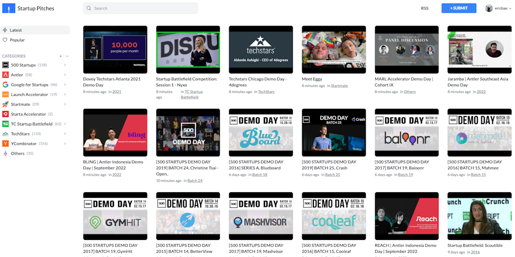
Task: Expand the 500 Startups category chevron
Action: coord(65,65)
